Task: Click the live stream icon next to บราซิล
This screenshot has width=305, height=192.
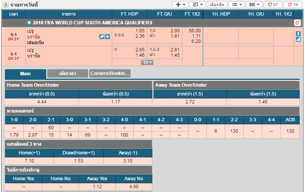Action: 102,36
